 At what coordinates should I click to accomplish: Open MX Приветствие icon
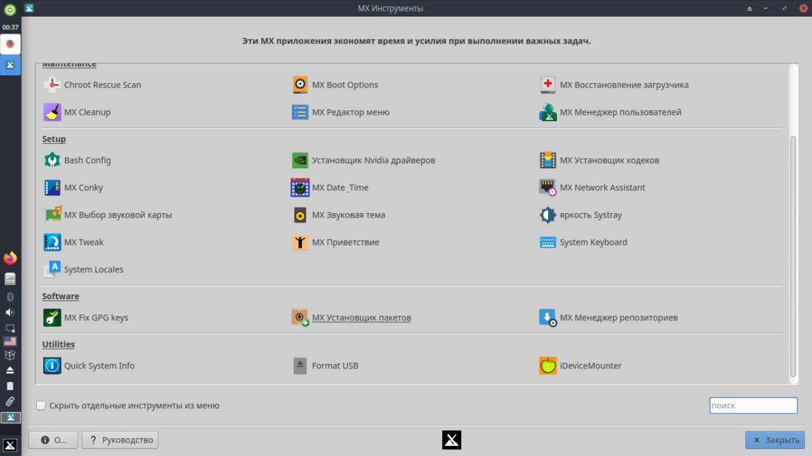click(300, 242)
